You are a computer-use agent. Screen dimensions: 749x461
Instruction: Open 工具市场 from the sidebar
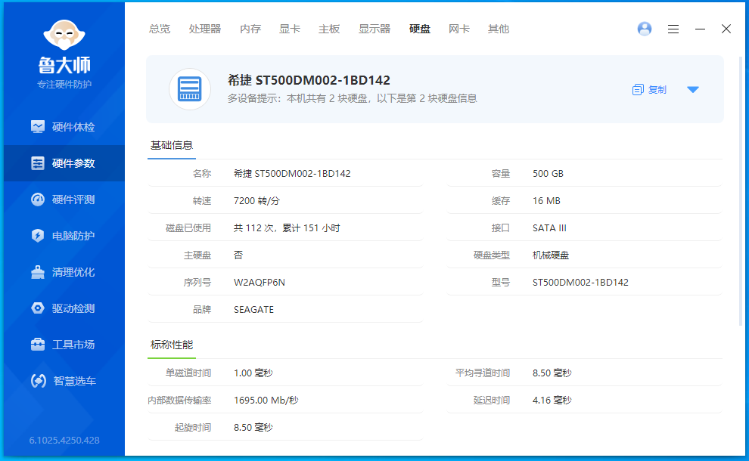coord(64,345)
